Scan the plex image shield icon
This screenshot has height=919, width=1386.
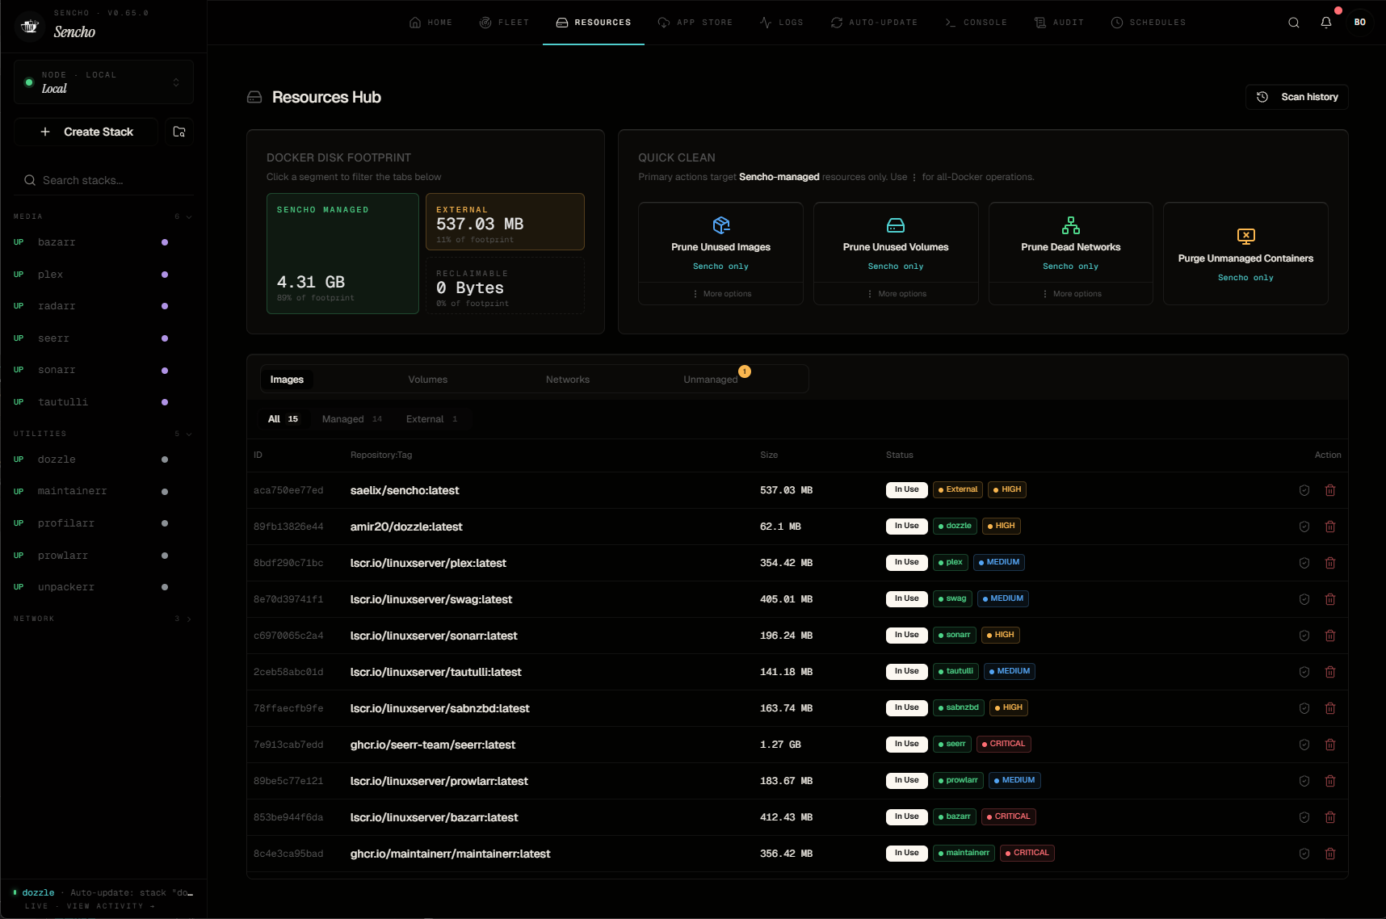click(1304, 563)
